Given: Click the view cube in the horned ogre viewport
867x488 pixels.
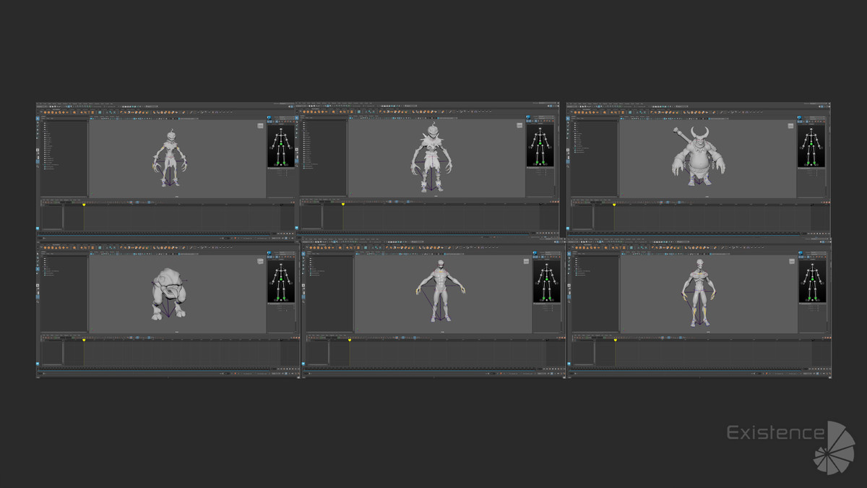Looking at the screenshot, I should pyautogui.click(x=790, y=126).
